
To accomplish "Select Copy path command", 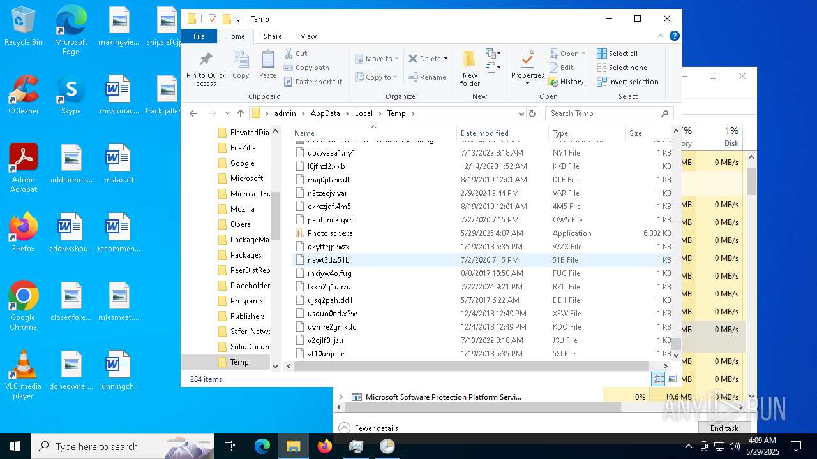I will tap(306, 68).
